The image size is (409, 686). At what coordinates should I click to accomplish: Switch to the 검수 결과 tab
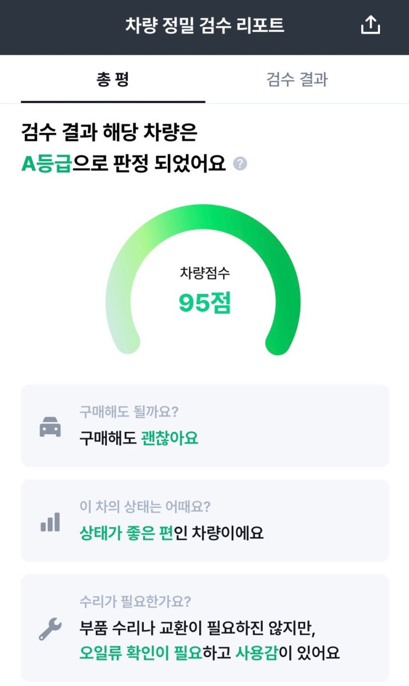(x=297, y=79)
